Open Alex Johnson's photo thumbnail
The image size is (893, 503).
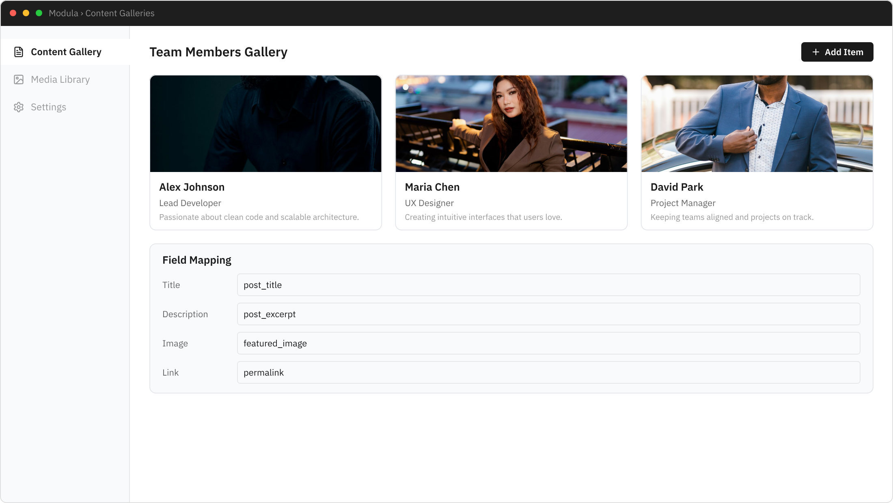[265, 124]
